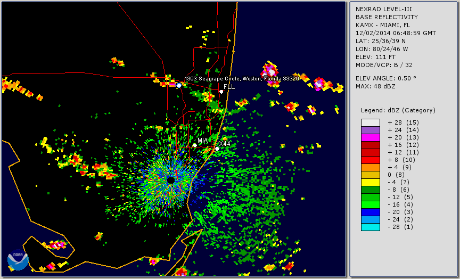Click the 'LON: 80/24/46 W' text
Screen dimensions: 460x279
coord(382,49)
